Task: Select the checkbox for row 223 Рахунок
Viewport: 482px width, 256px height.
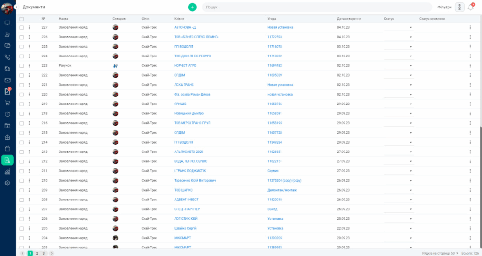Action: tap(22, 65)
